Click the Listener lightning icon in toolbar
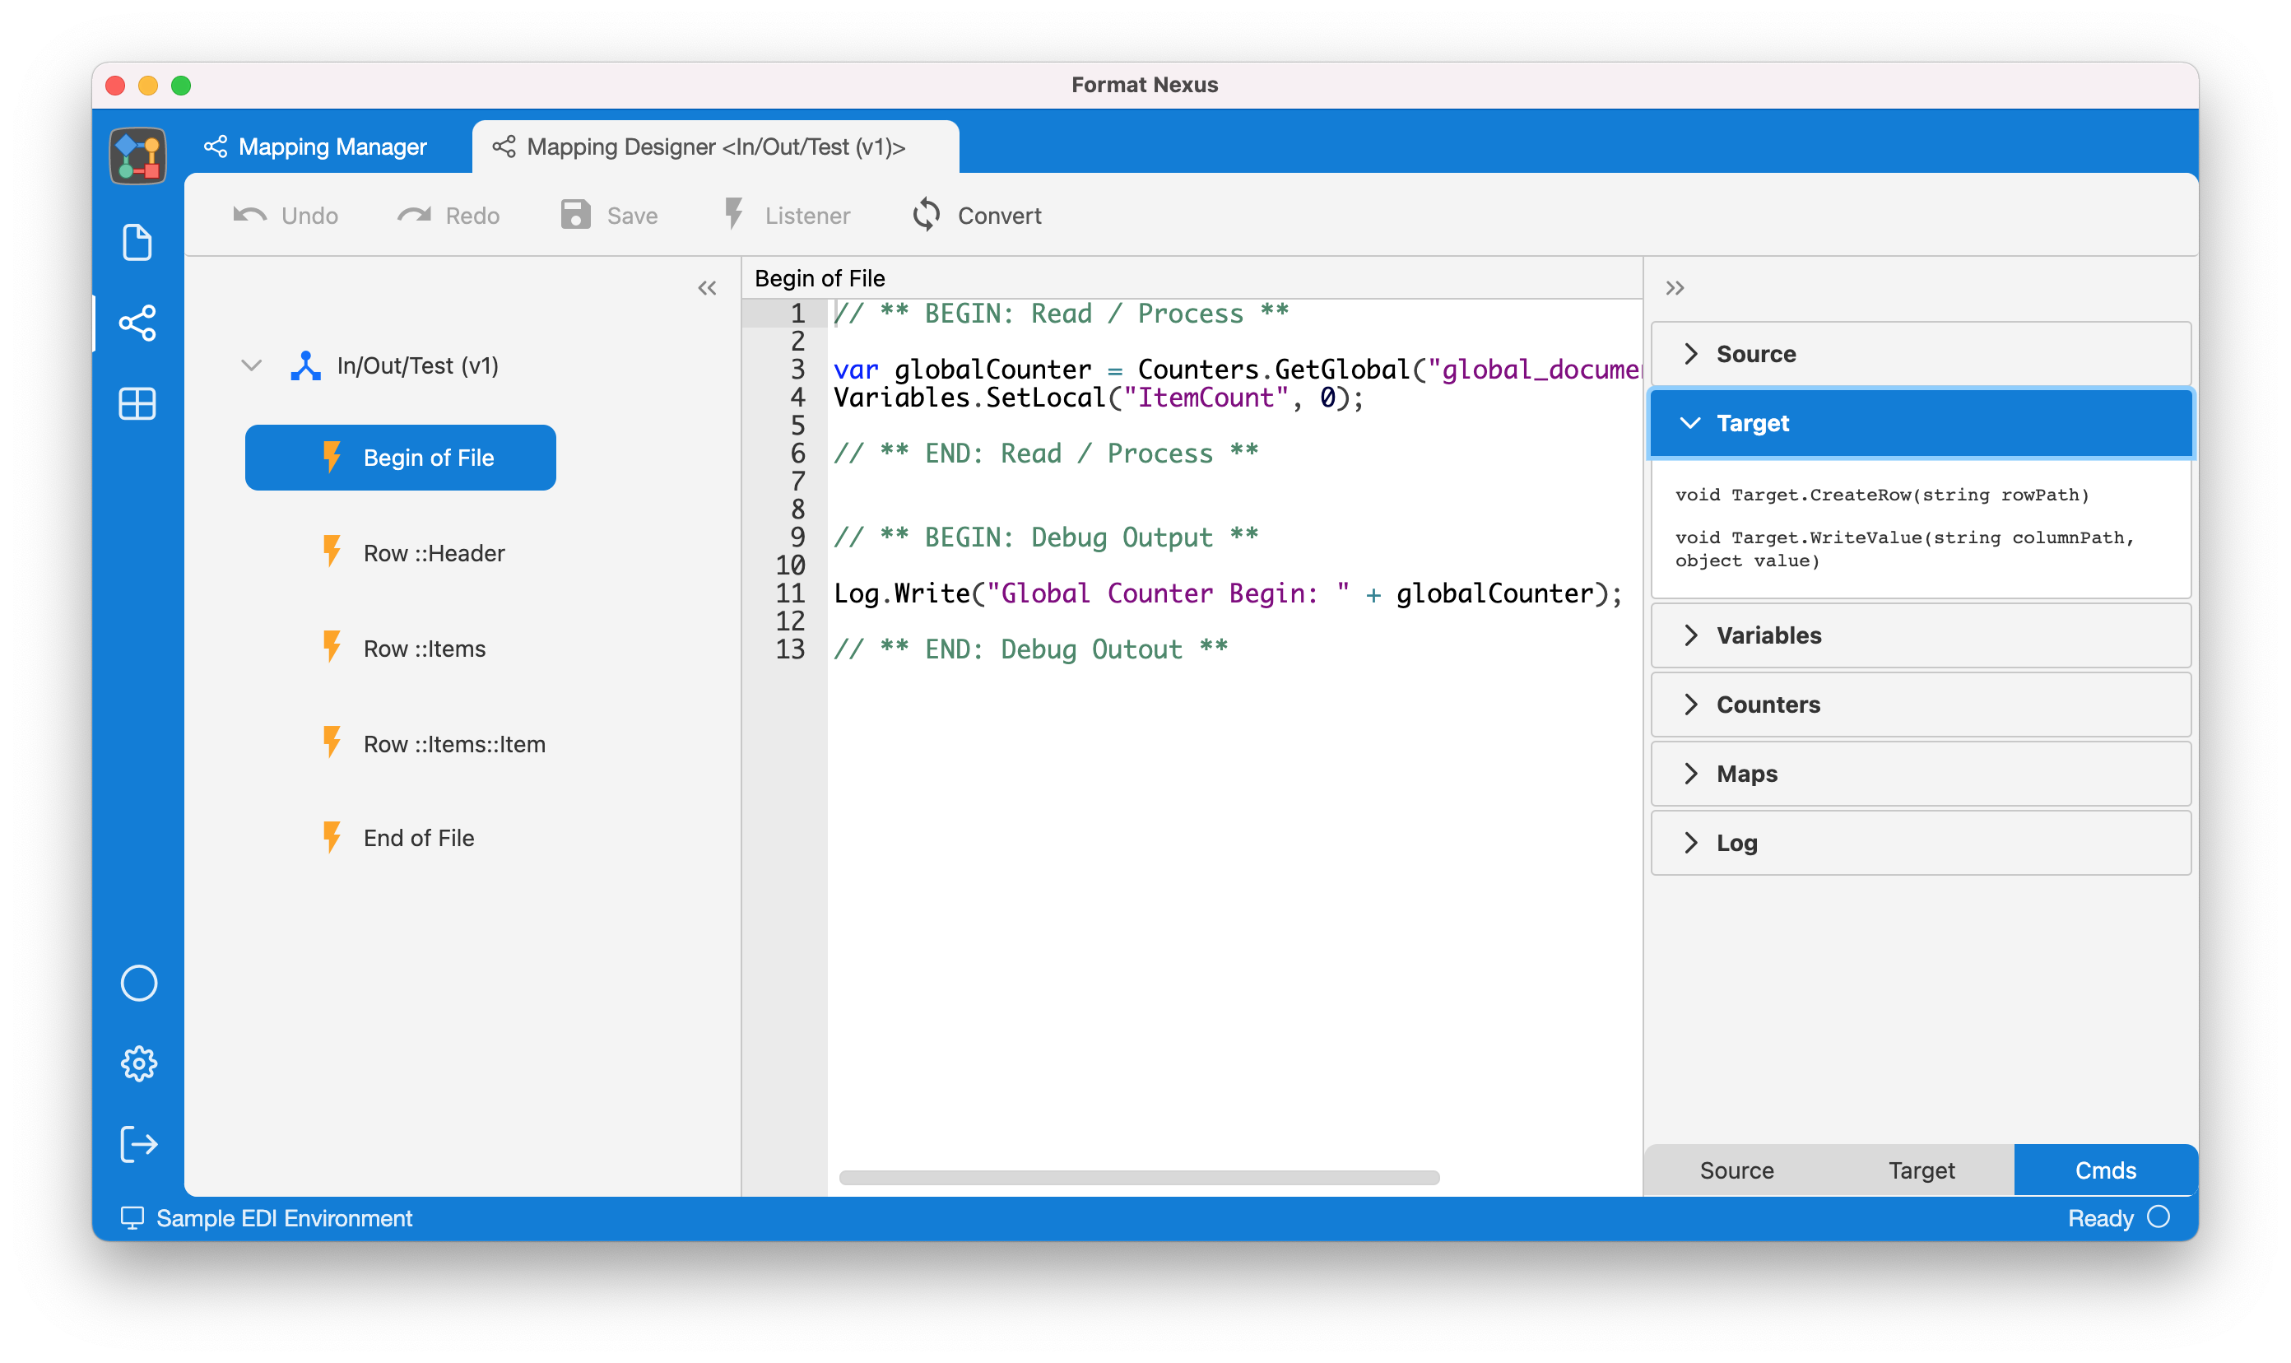Image resolution: width=2291 pixels, height=1363 pixels. [x=734, y=215]
